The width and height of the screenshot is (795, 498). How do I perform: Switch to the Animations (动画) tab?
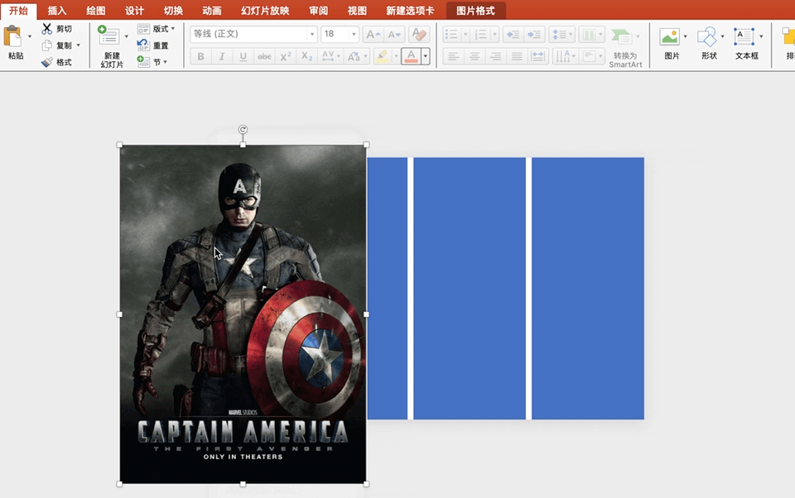212,11
